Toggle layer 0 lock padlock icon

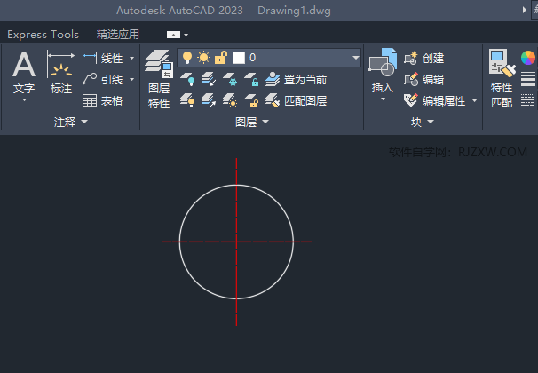[221, 58]
